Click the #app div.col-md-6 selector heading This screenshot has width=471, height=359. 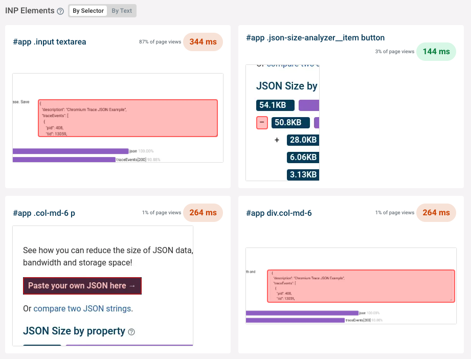coord(279,213)
